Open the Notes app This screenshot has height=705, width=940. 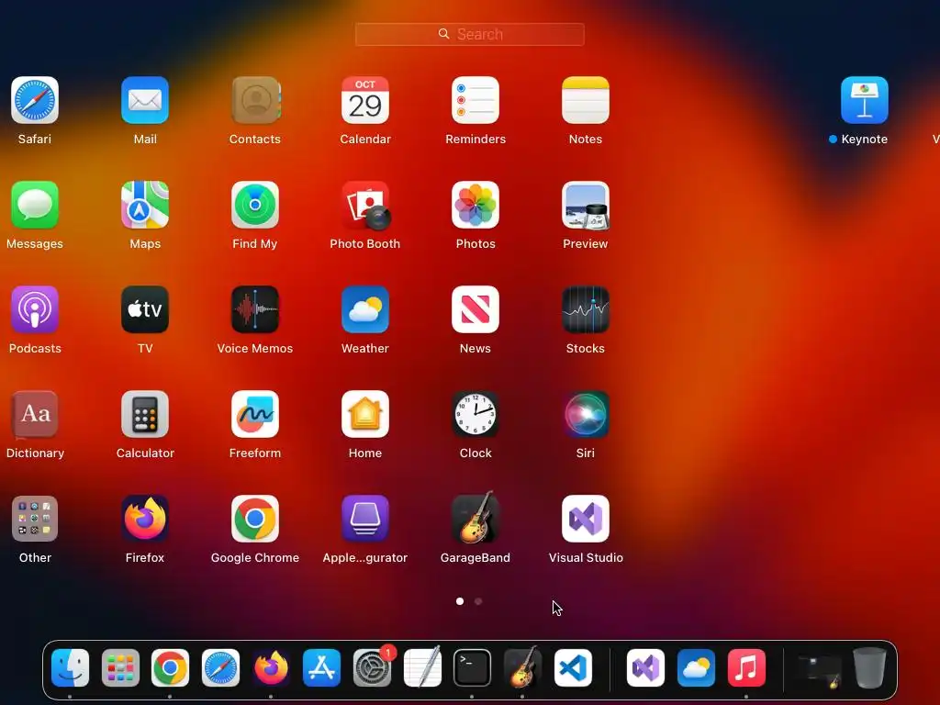[586, 100]
